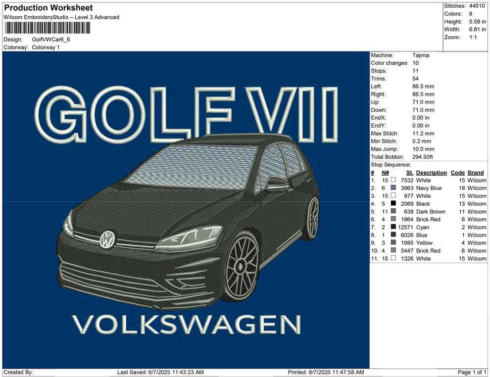Viewport: 490px width, 377px height.
Task: Click the stitch count 6026 for Blue
Action: pos(407,235)
